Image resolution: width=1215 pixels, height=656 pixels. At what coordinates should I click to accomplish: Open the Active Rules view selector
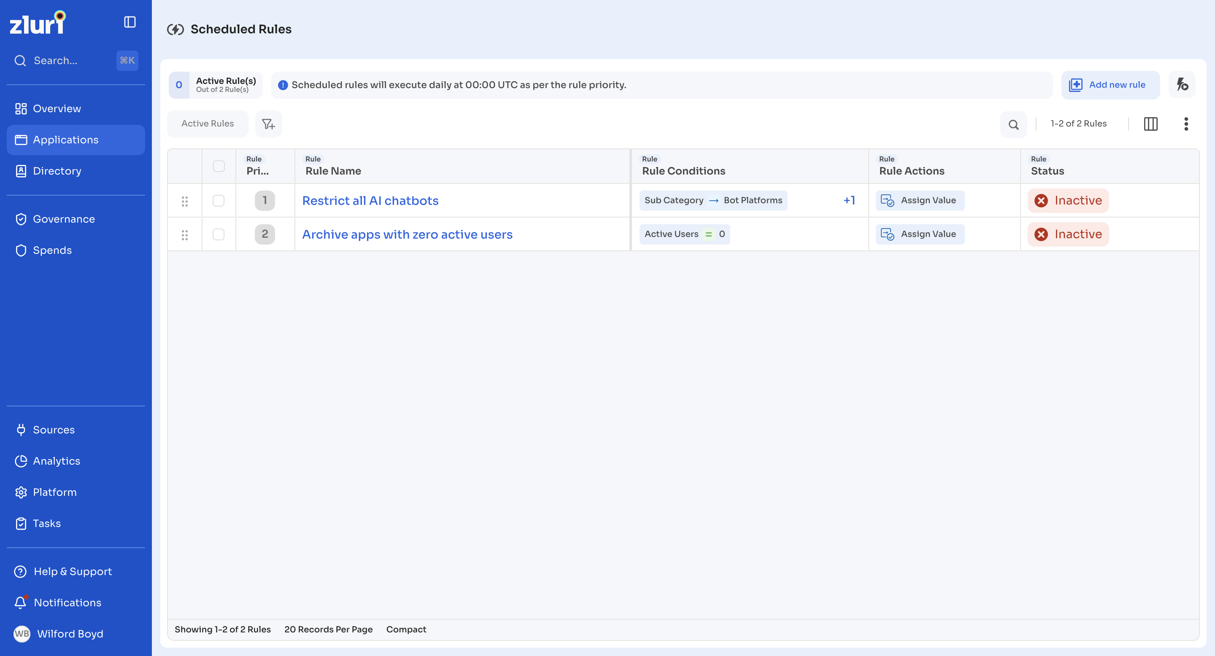click(208, 124)
